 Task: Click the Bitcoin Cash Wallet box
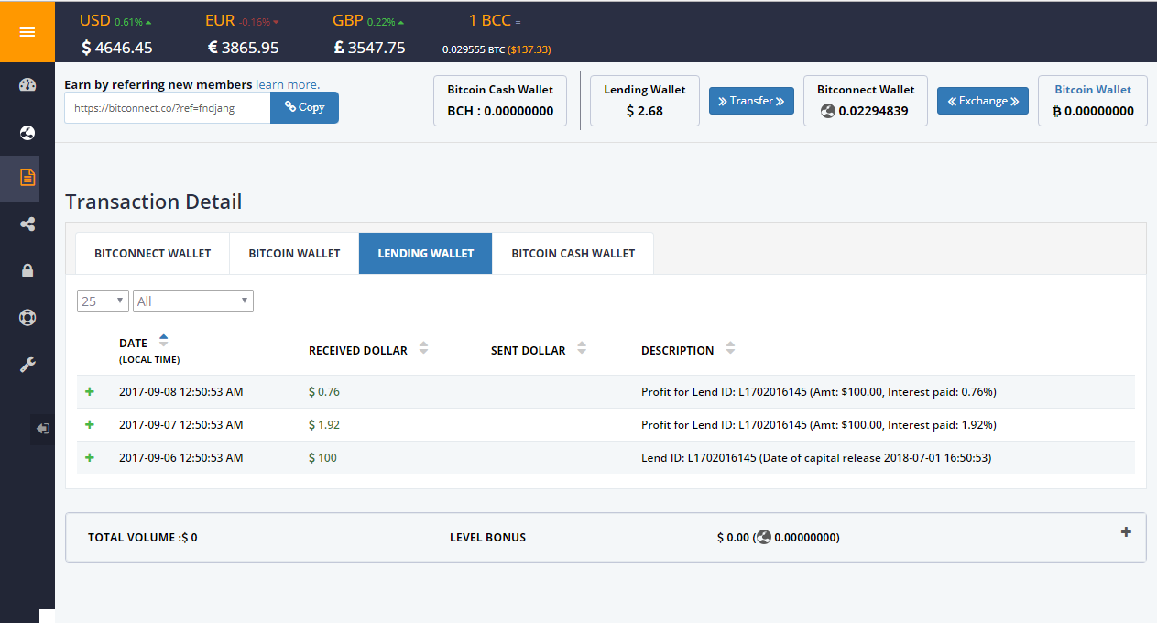click(x=500, y=101)
